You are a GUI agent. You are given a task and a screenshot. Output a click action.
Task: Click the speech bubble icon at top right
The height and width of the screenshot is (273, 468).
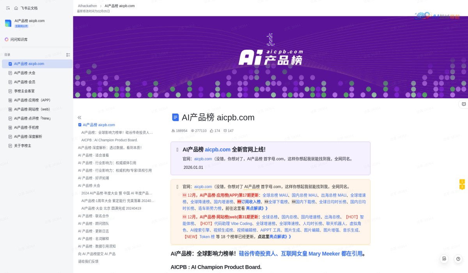463,104
